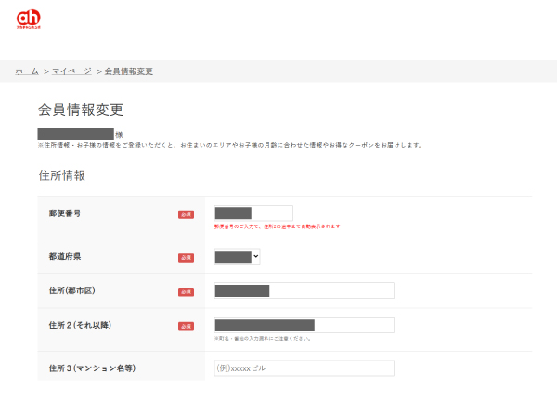Click the 住所2(それ以降) label
The height and width of the screenshot is (400, 557).
pos(80,325)
